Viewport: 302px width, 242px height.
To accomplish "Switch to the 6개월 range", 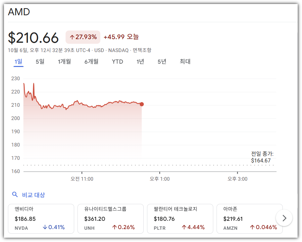I will (92, 62).
